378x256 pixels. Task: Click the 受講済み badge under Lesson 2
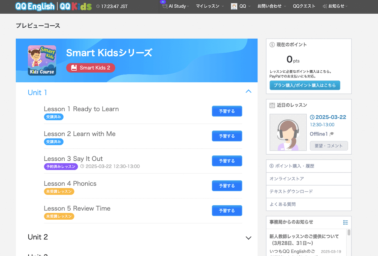[x=54, y=142]
